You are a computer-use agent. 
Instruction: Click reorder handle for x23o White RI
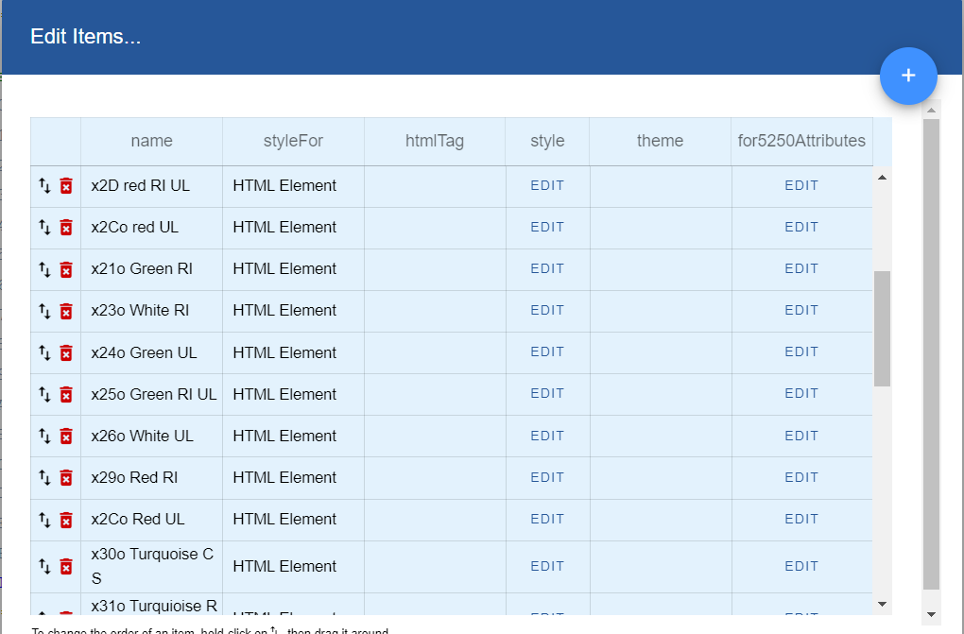(44, 311)
